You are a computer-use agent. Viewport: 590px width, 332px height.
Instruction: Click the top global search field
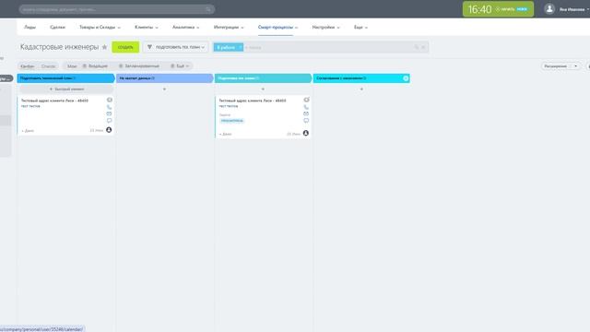117,9
